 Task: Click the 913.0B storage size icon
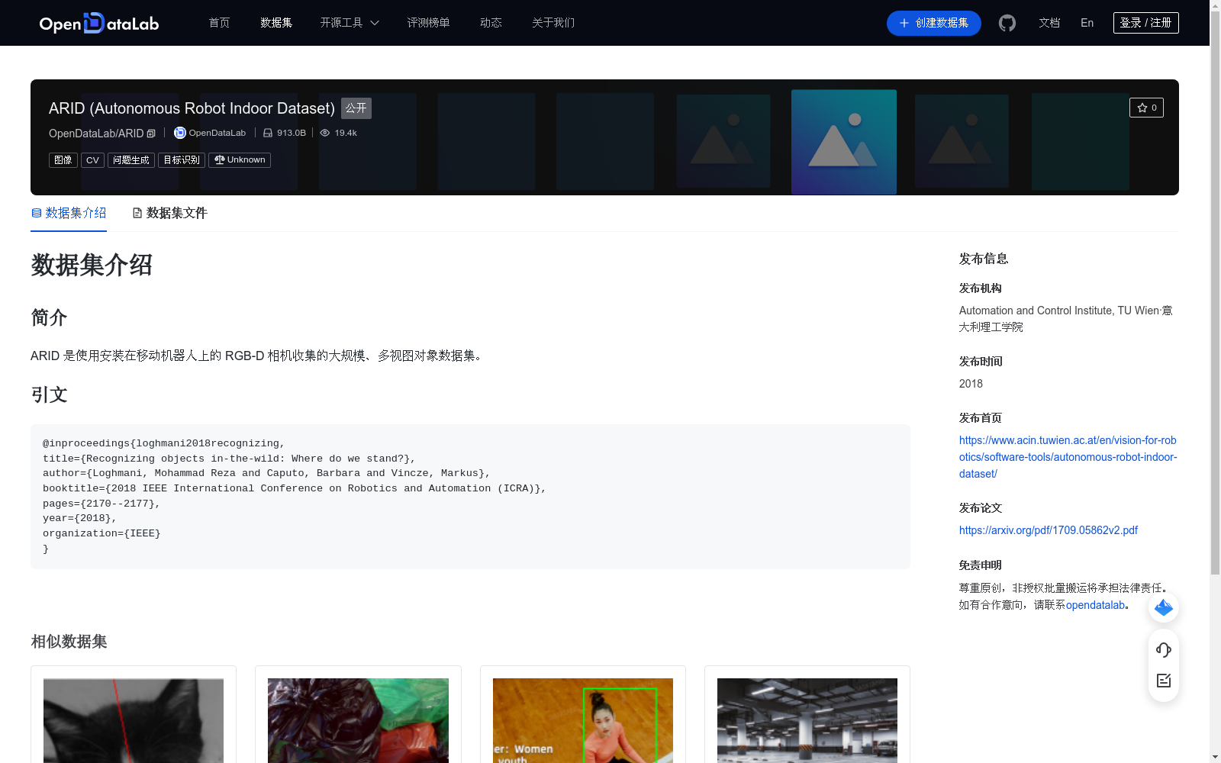[268, 133]
